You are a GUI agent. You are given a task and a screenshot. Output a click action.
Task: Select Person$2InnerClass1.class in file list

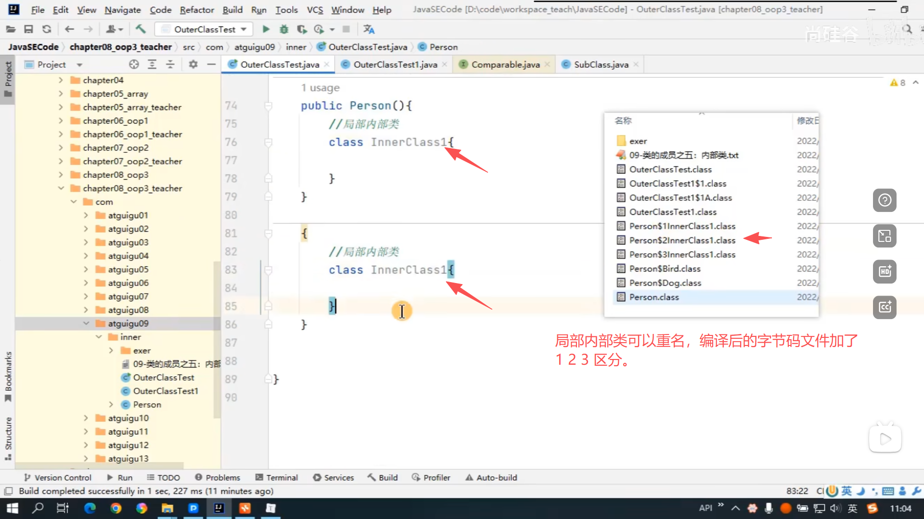(682, 240)
